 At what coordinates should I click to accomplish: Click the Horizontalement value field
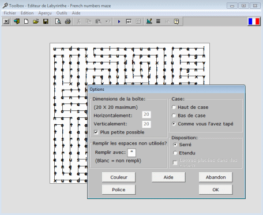pyautogui.click(x=146, y=114)
